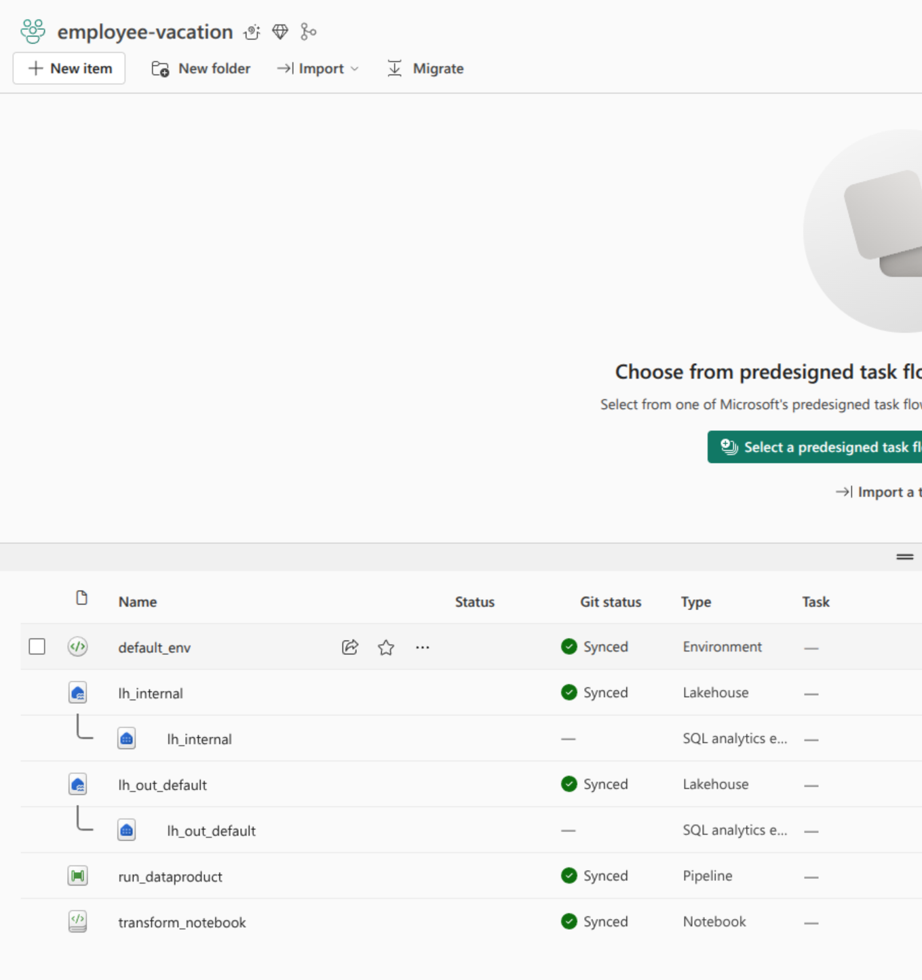Click Select a predesigned task flow

(x=815, y=447)
